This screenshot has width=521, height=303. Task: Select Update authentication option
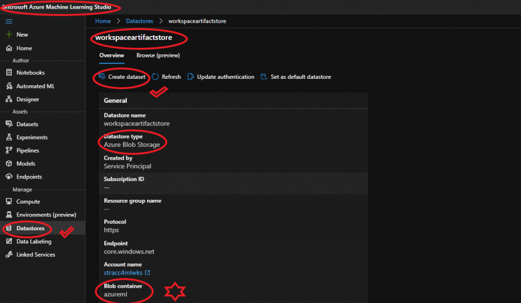221,77
